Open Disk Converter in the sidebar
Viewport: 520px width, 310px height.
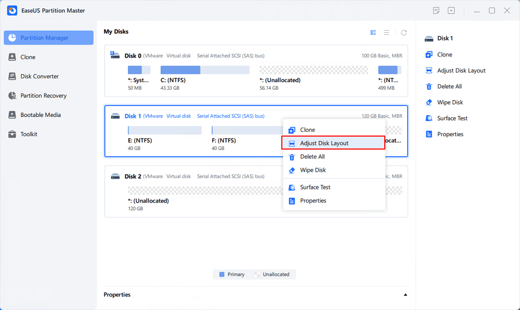(x=39, y=76)
